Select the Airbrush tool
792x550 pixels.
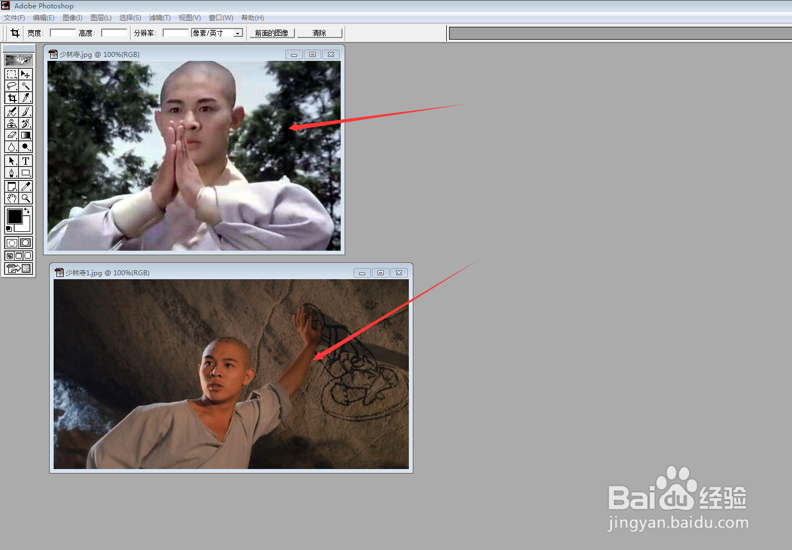12,112
